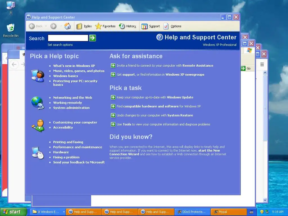The image size is (288, 216).
Task: Click Go button in background window
Action: point(246,68)
